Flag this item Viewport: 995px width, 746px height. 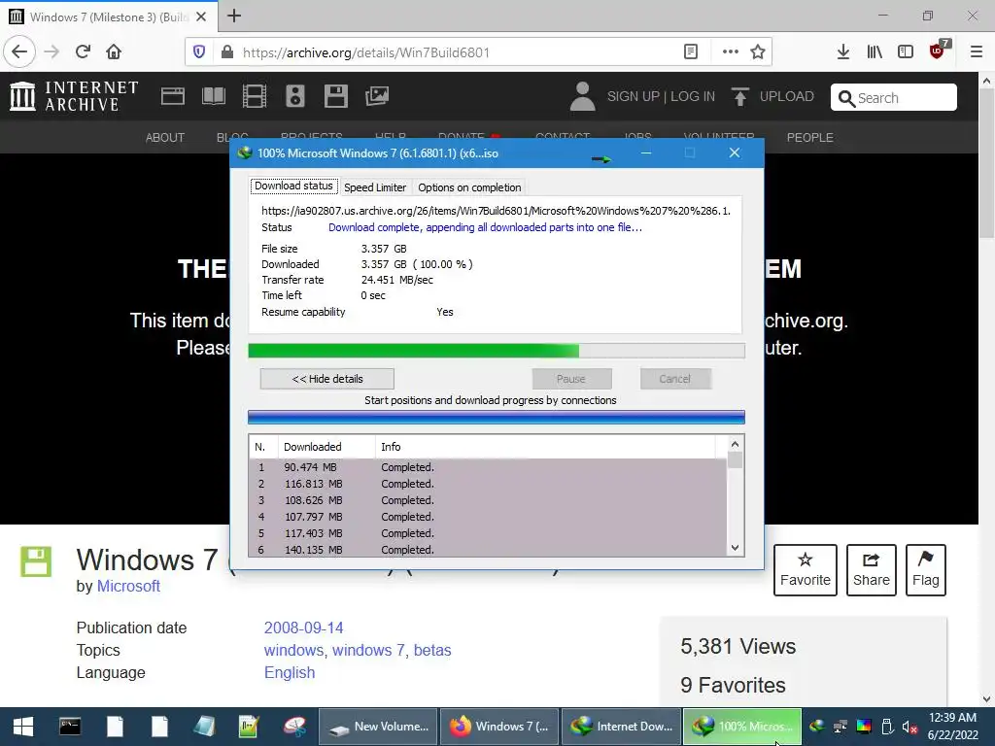[x=926, y=569]
